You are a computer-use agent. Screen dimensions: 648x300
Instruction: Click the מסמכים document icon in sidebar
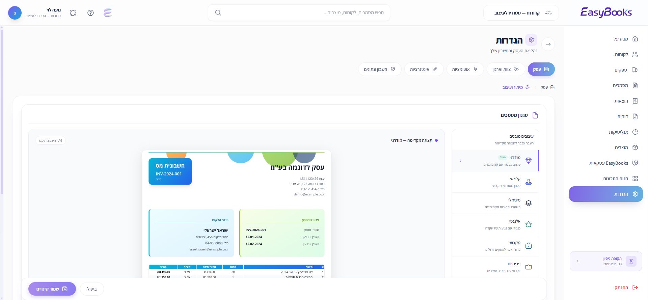[635, 85]
